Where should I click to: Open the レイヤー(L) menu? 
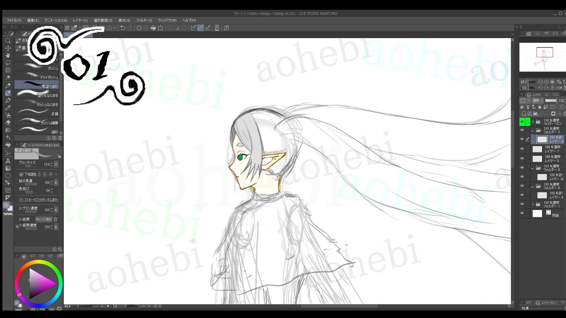(80, 20)
